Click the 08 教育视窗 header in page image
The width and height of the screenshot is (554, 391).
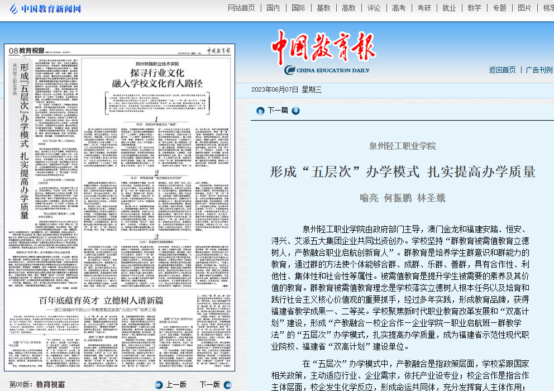click(27, 51)
